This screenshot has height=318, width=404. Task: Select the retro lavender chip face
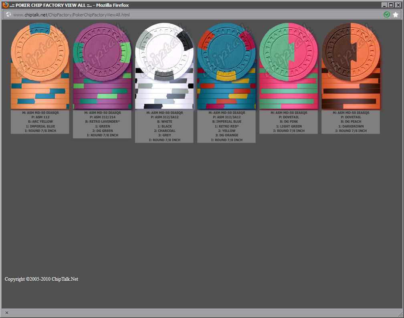point(102,52)
